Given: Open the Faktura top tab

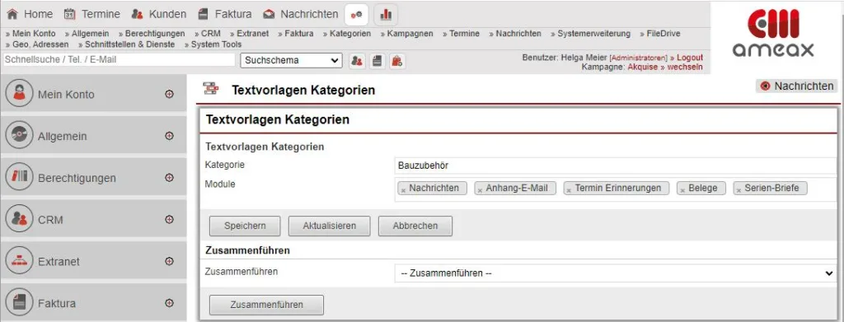Looking at the screenshot, I should [224, 14].
